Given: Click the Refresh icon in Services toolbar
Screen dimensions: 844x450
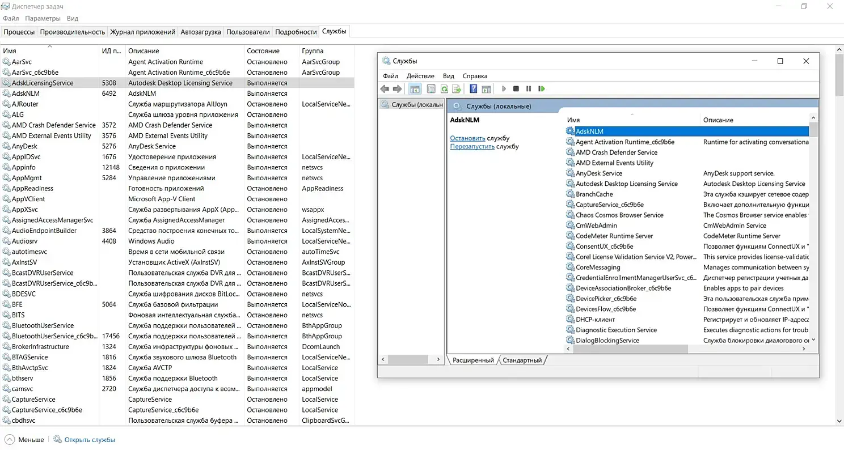Looking at the screenshot, I should coord(444,89).
